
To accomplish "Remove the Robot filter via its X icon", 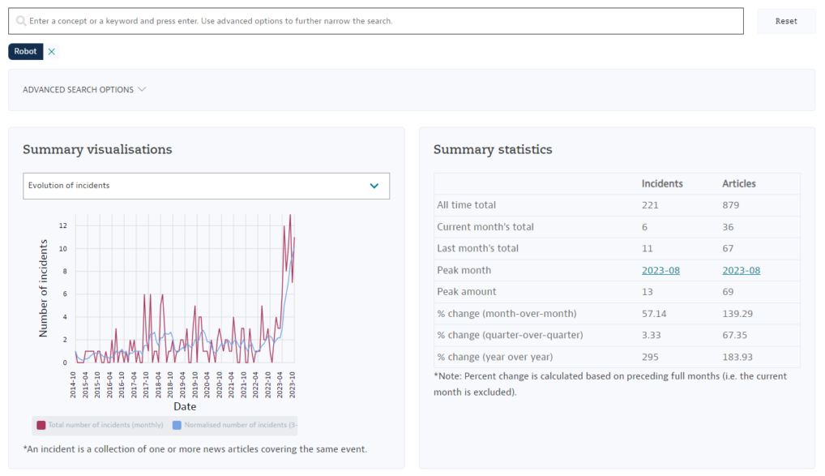I will click(51, 51).
